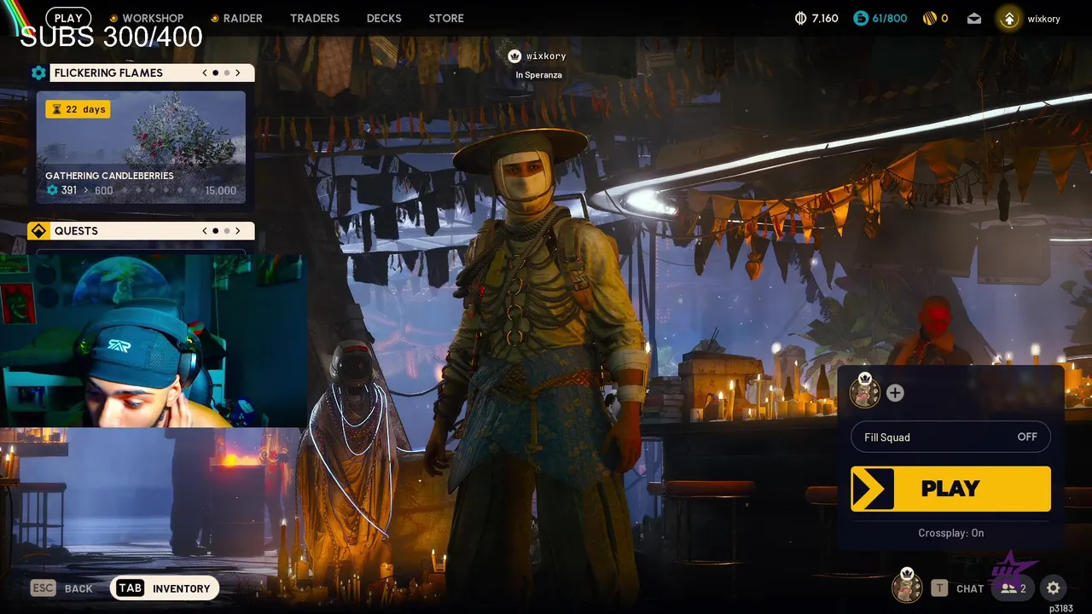Click the ESC Back button
This screenshot has height=614, width=1092.
tap(61, 588)
